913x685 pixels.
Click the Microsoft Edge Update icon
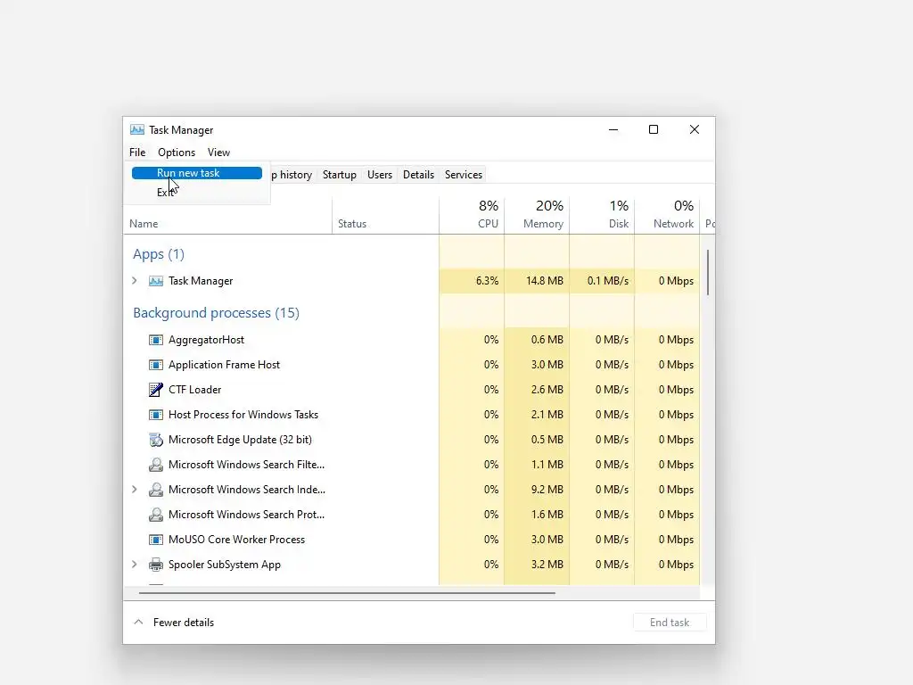coord(155,440)
